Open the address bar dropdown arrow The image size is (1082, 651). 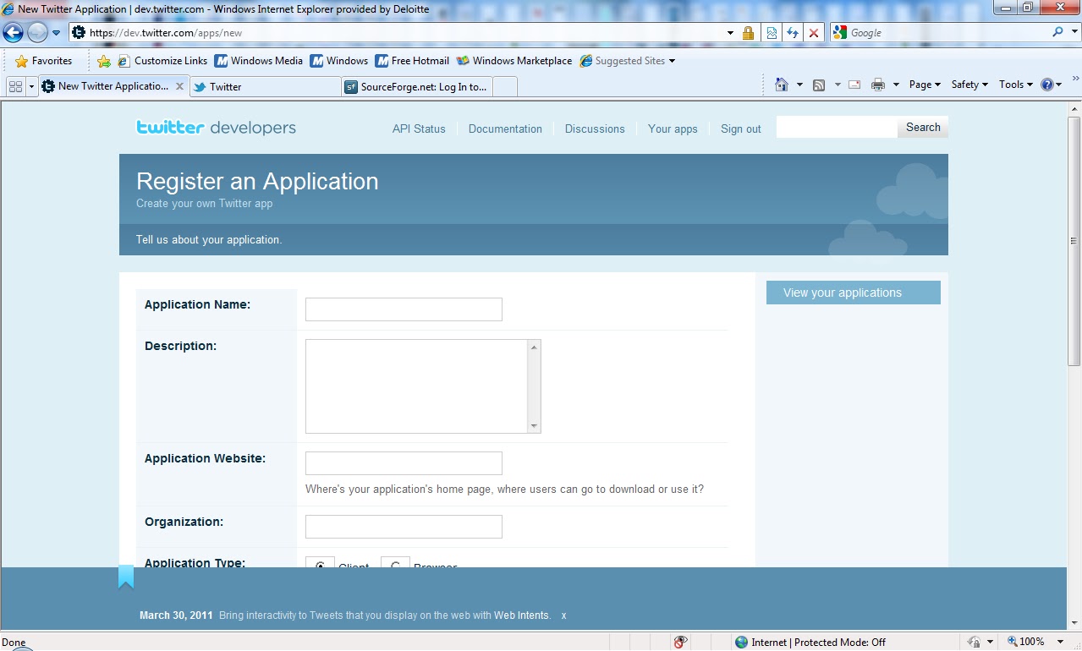click(x=731, y=33)
